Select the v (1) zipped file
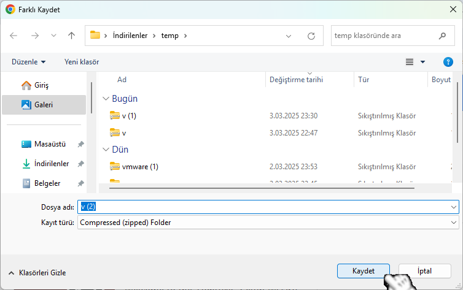The image size is (463, 290). click(128, 116)
